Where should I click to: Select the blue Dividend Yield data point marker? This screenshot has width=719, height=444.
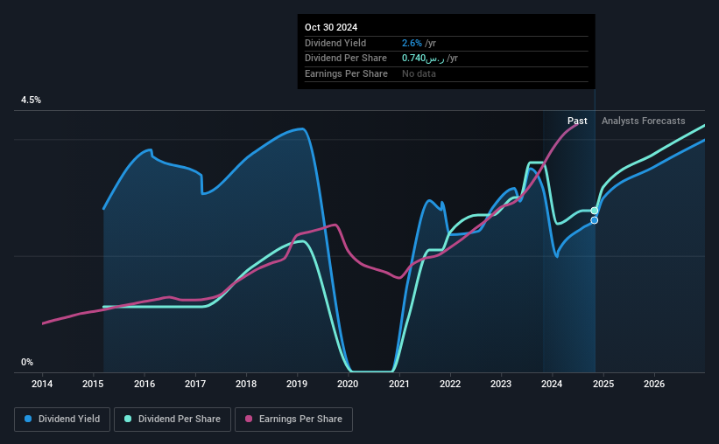pyautogui.click(x=595, y=220)
